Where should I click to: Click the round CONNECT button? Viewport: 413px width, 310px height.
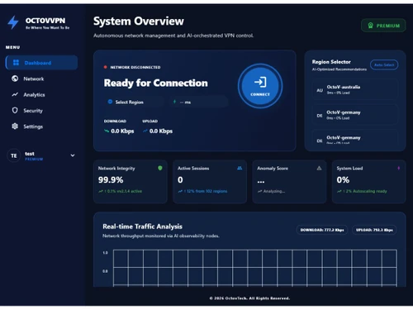[260, 86]
